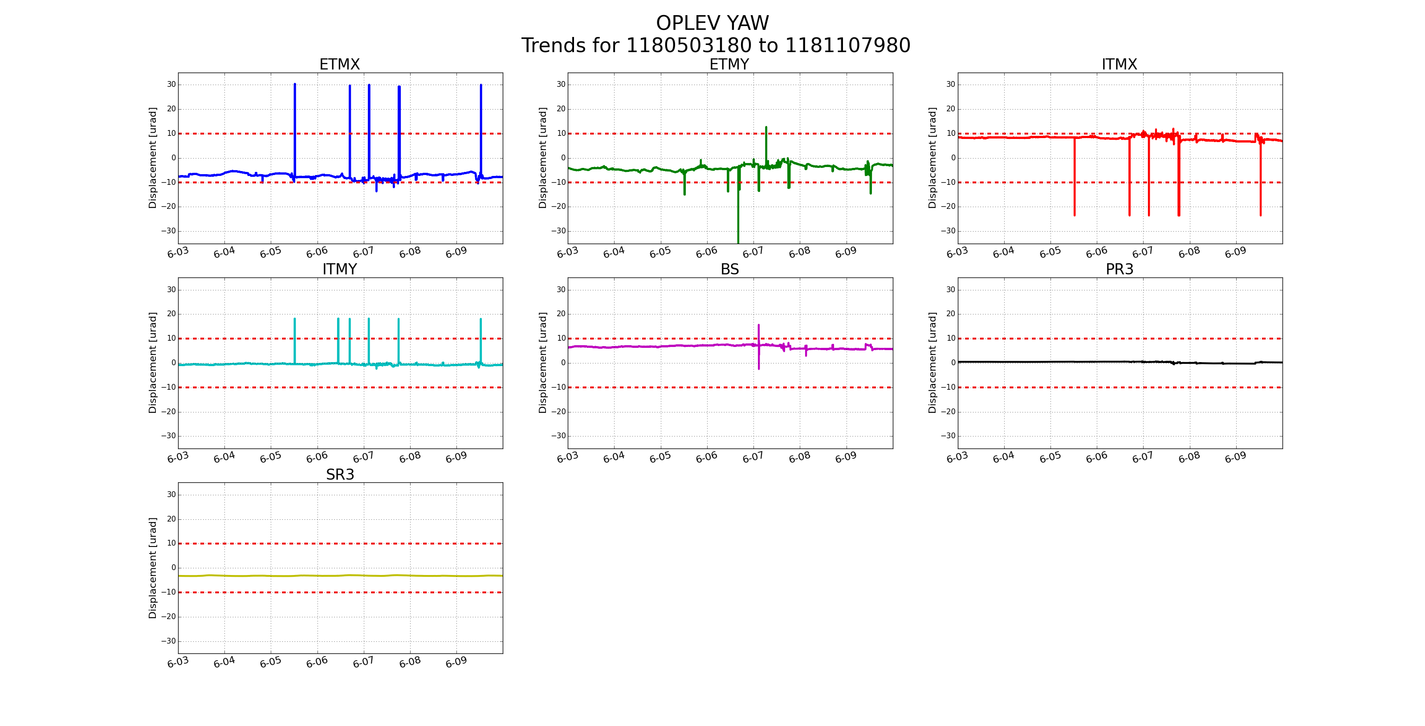
Task: Click the Trends GPS time range subtitle
Action: [x=715, y=45]
